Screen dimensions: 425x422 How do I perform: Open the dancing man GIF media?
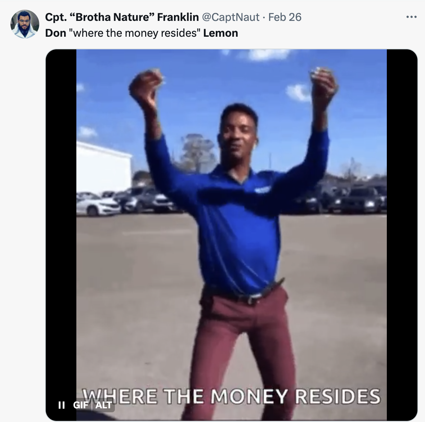(x=232, y=235)
